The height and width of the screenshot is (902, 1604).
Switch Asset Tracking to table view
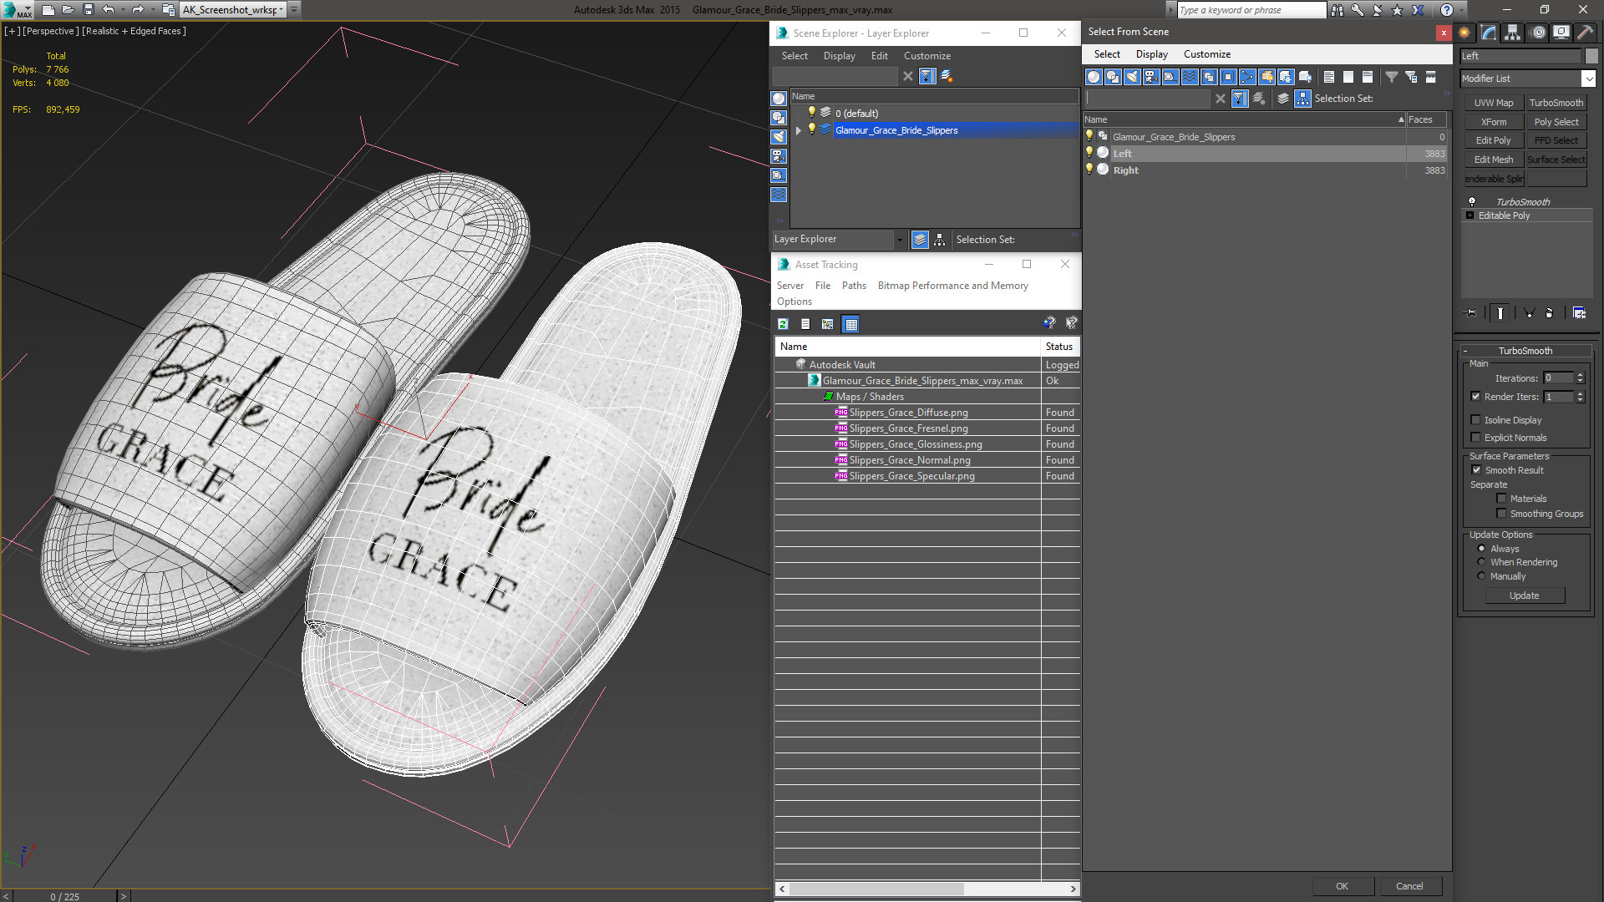[850, 324]
